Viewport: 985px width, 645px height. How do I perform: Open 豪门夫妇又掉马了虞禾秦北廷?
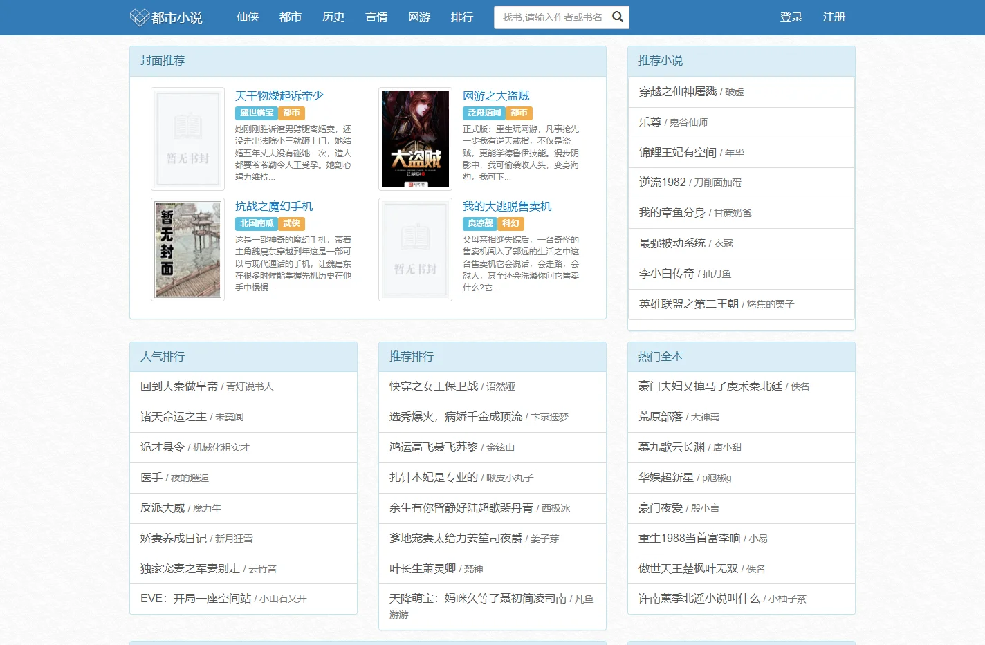point(710,386)
